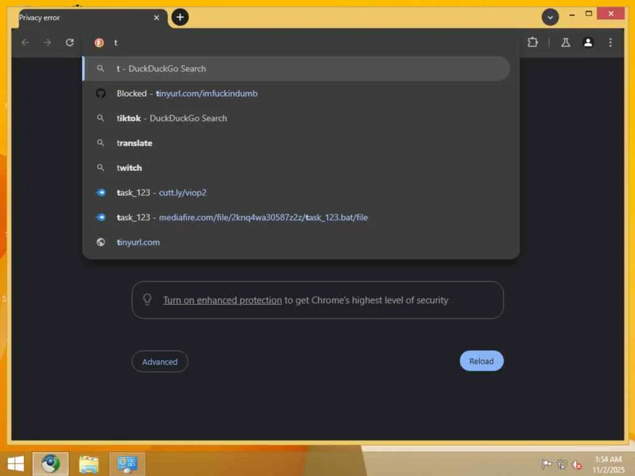Click the search icon beside tiktok suggestion
Image resolution: width=635 pixels, height=476 pixels.
pyautogui.click(x=100, y=118)
